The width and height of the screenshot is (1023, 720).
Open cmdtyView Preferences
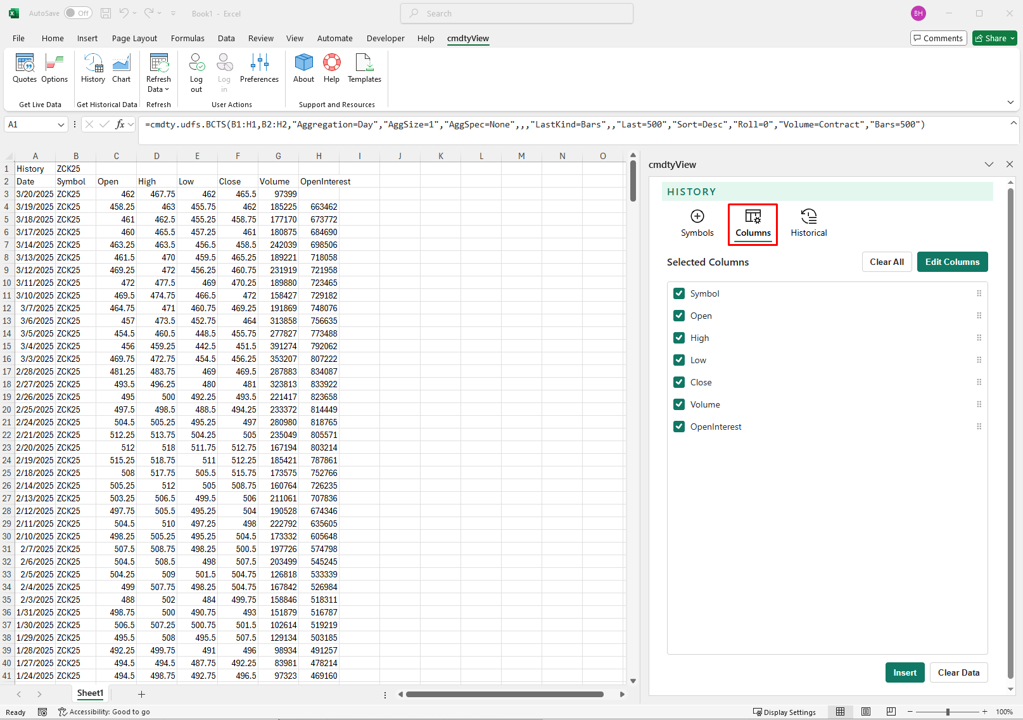(x=259, y=68)
